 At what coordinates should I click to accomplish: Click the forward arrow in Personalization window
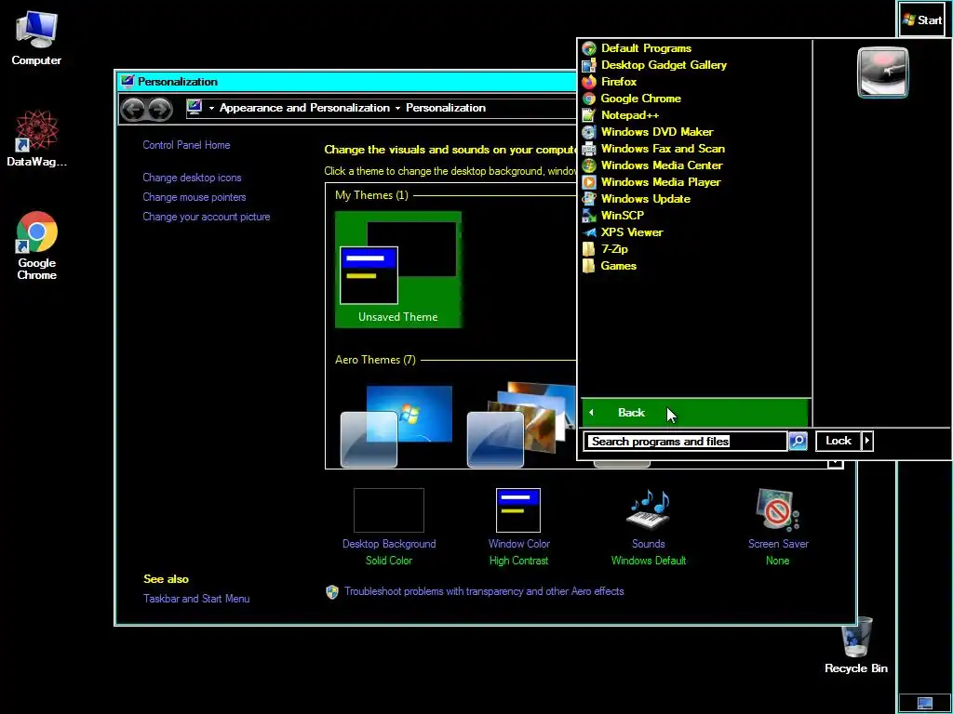(160, 110)
